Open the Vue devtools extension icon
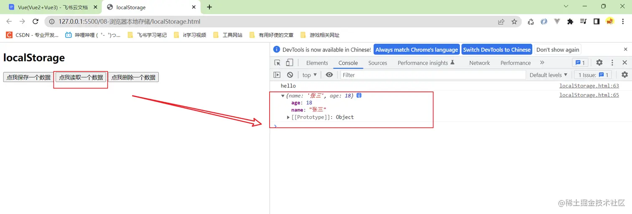The image size is (632, 214). (557, 22)
